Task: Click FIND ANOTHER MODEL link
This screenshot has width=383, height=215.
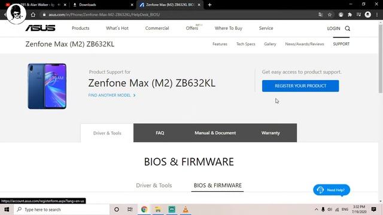Action: click(x=112, y=96)
